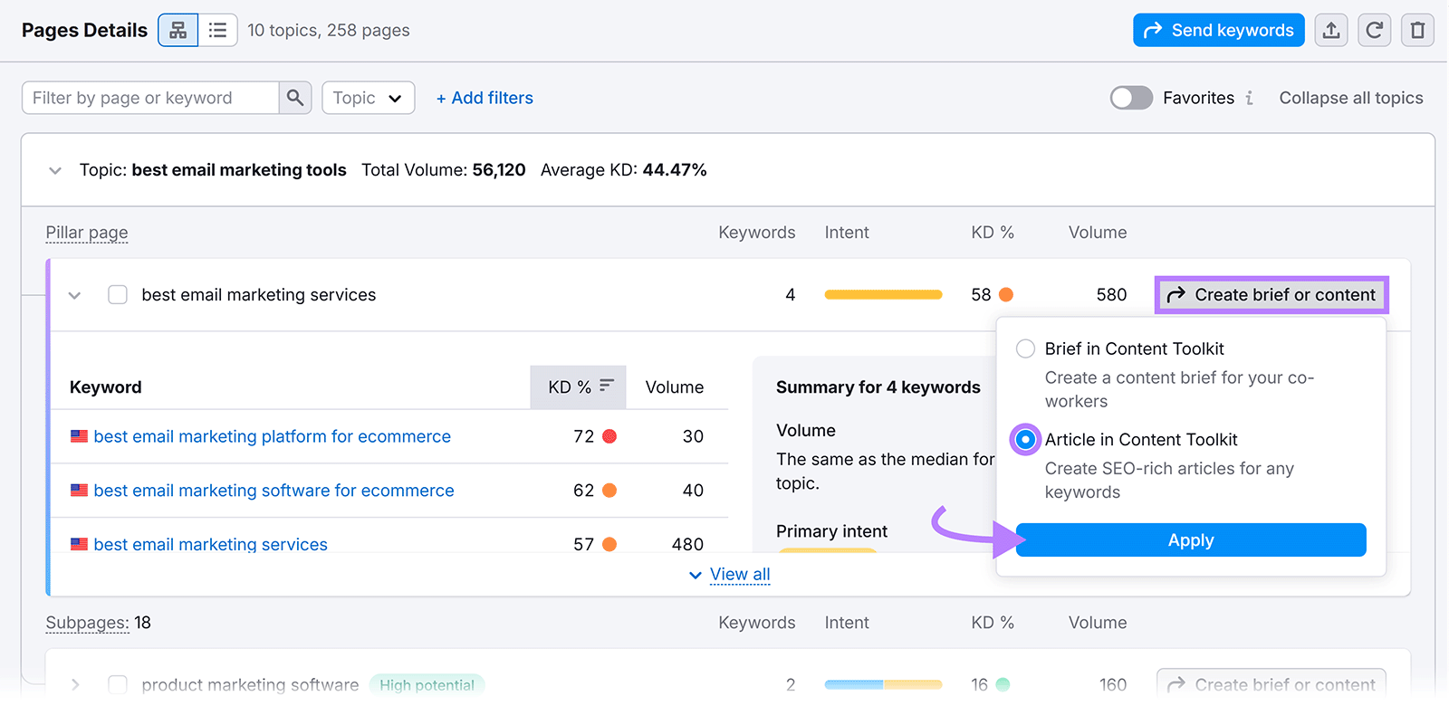Switch to the list view icon

(x=217, y=31)
